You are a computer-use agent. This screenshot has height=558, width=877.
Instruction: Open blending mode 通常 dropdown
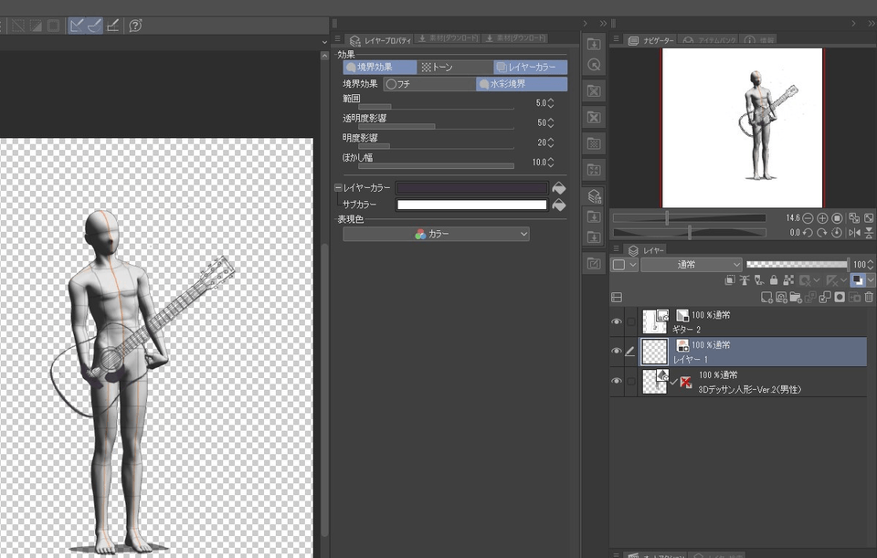[692, 265]
